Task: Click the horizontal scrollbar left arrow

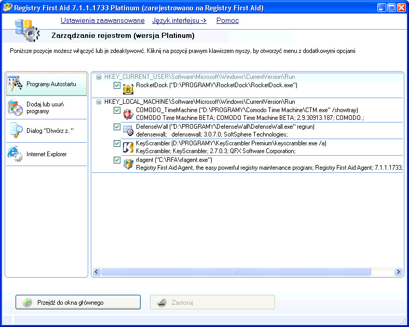Action: [x=96, y=271]
